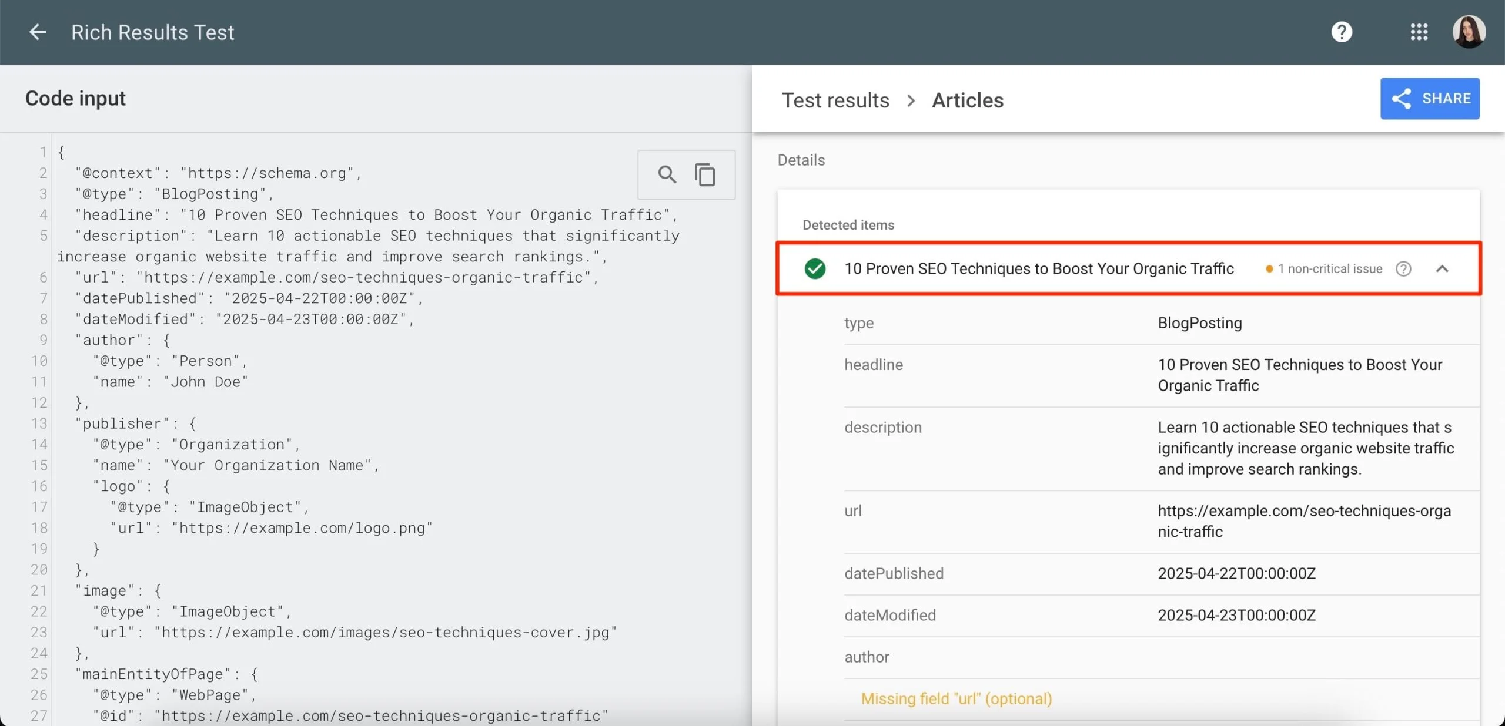The height and width of the screenshot is (726, 1505).
Task: Click the green valid checkmark icon
Action: [815, 269]
